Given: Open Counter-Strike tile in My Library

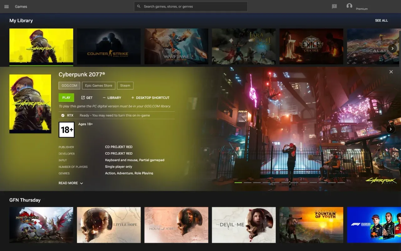Looking at the screenshot, I should pos(109,46).
